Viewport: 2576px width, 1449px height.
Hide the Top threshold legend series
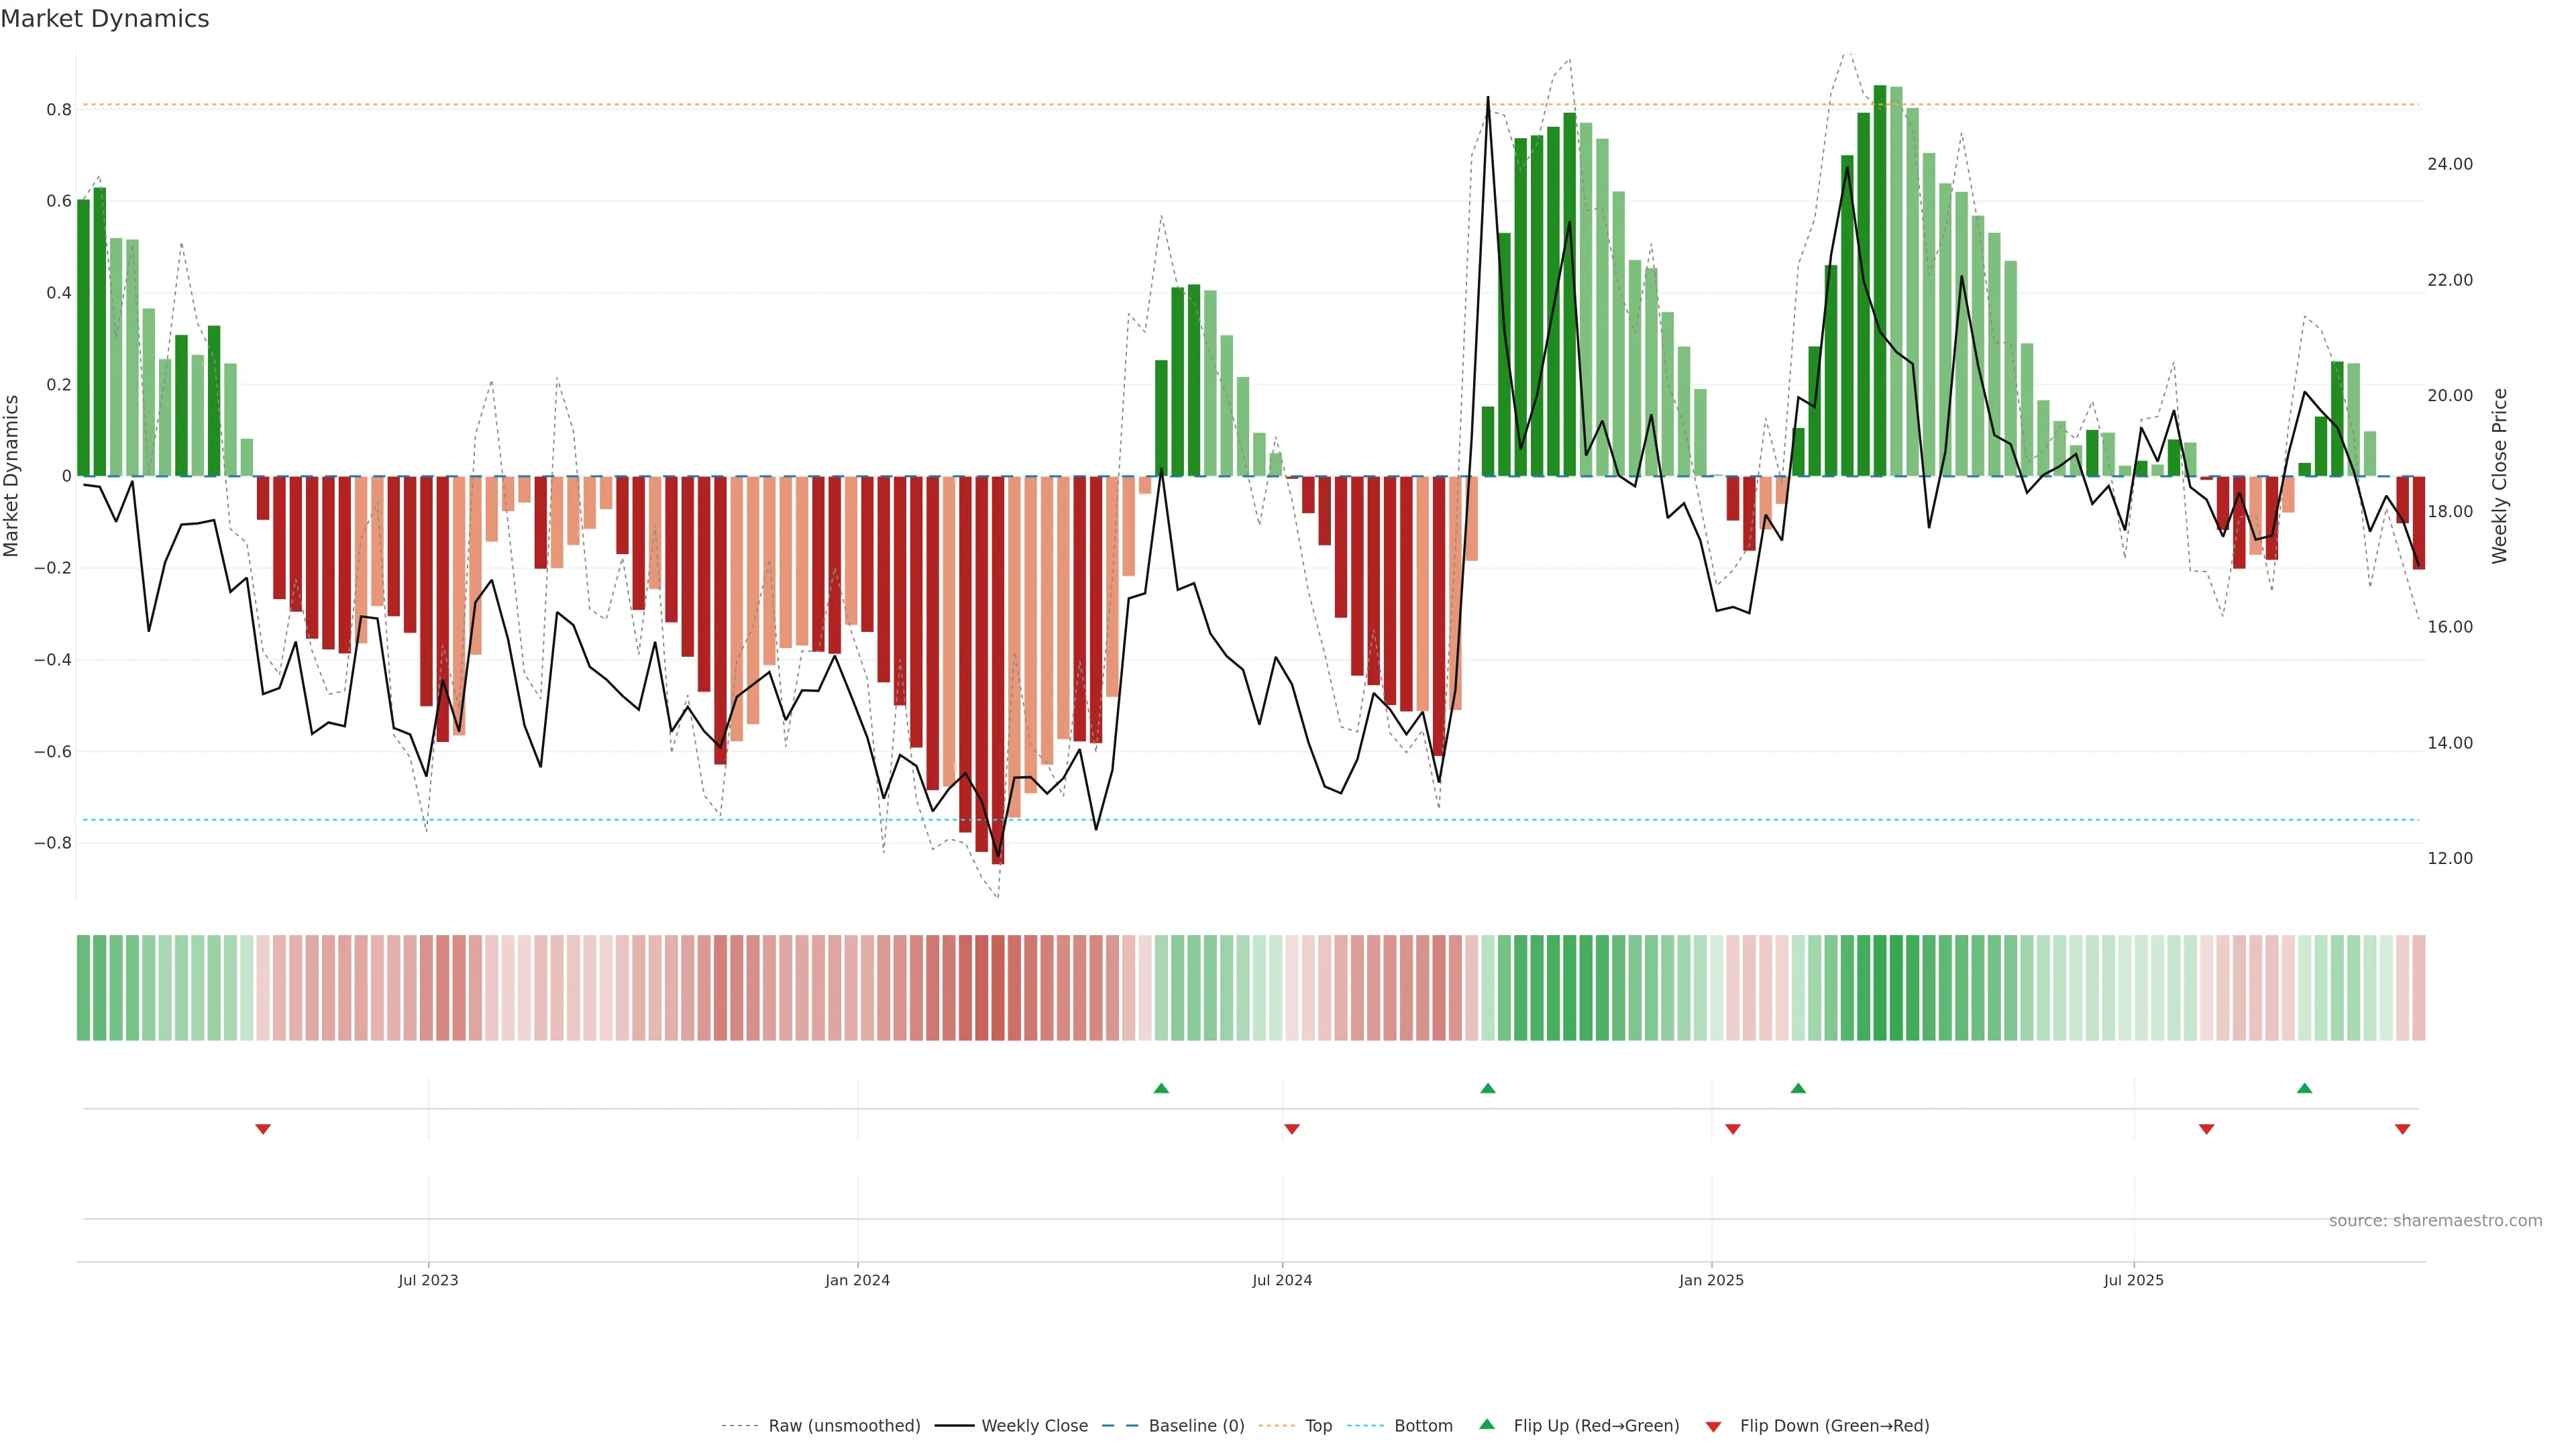point(1318,1426)
